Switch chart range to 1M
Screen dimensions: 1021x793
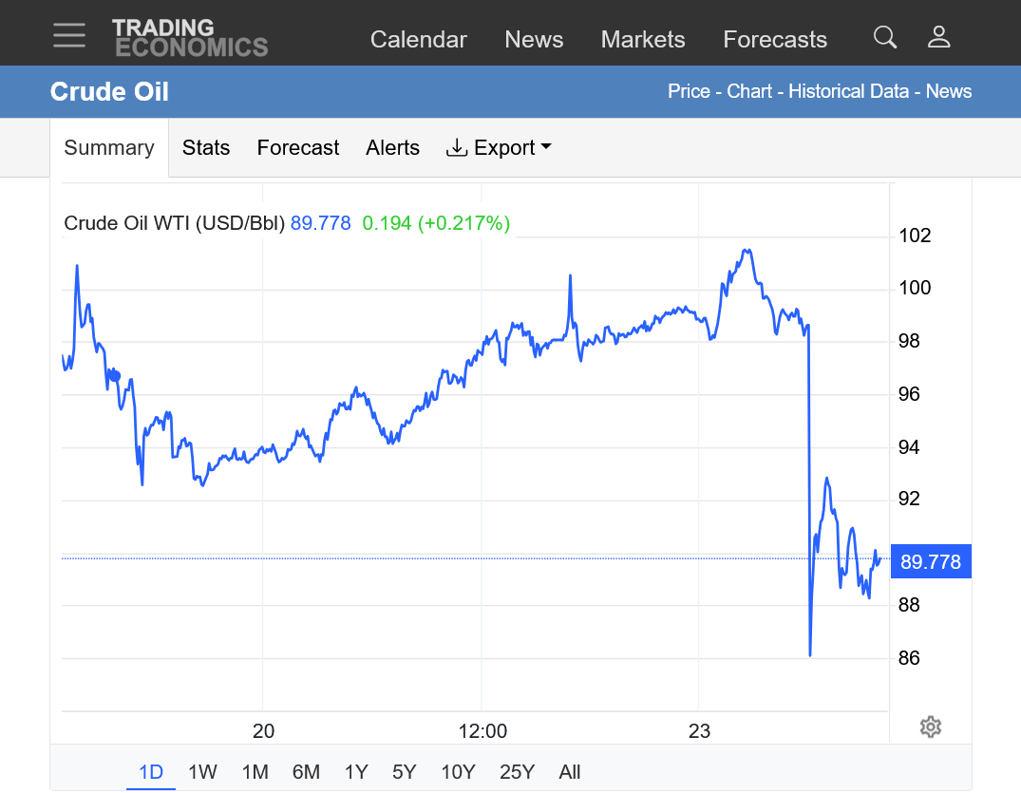[255, 772]
